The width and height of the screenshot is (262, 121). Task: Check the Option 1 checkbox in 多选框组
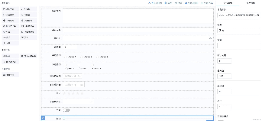click(65, 65)
